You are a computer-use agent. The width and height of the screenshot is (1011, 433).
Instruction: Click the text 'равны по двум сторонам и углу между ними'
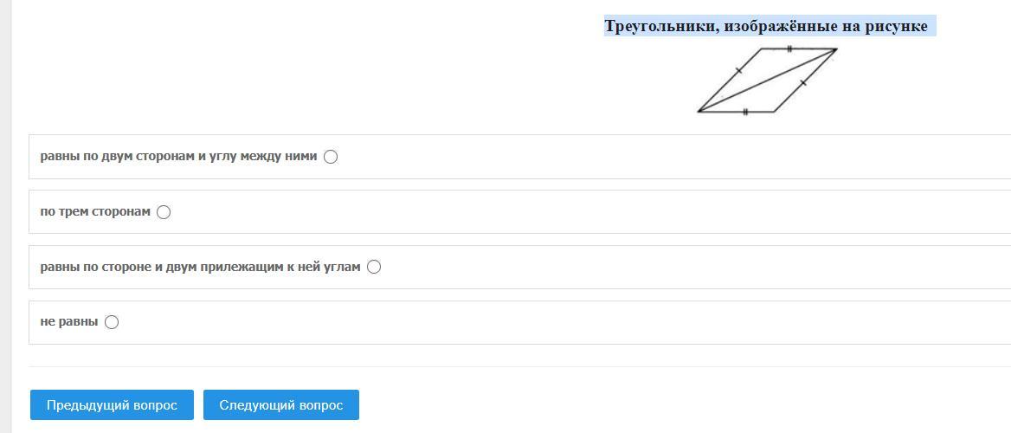(178, 157)
